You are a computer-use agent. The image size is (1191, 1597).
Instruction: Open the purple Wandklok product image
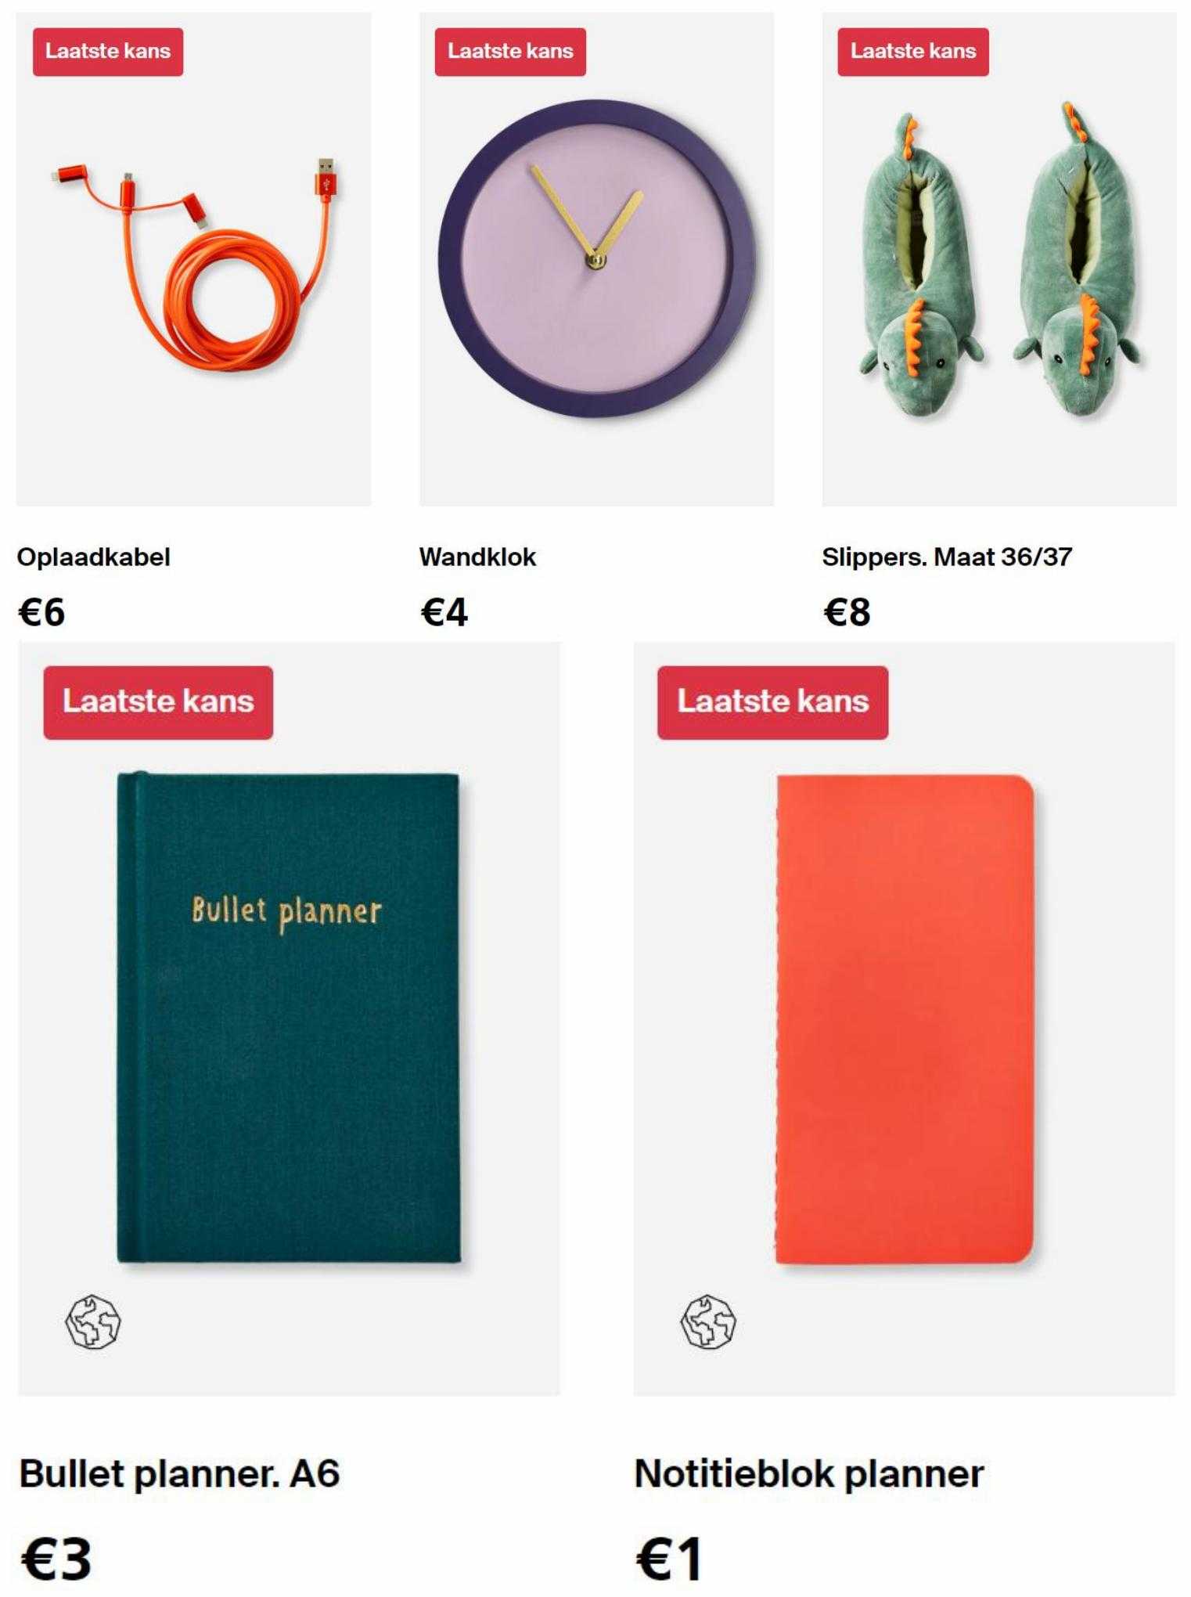coord(596,259)
